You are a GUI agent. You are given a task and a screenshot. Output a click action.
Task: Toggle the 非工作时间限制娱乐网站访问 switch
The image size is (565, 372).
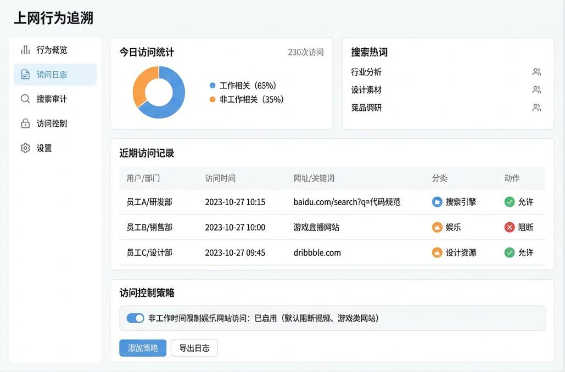click(135, 318)
